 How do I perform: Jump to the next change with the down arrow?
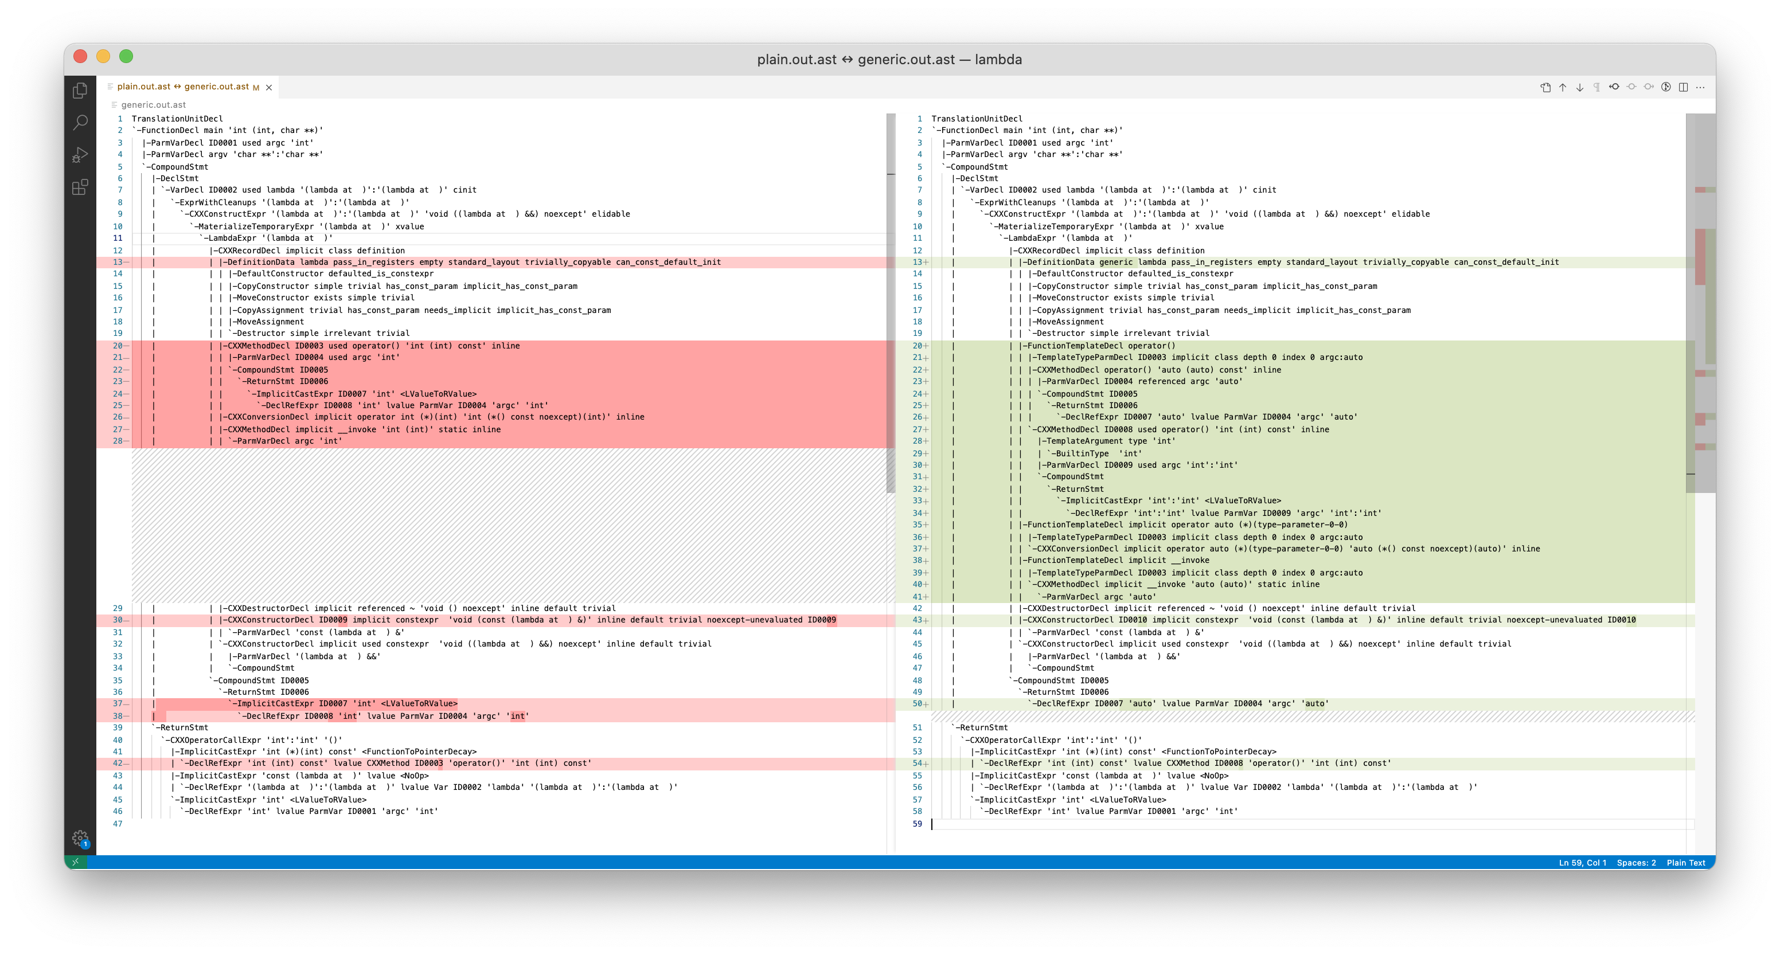coord(1580,88)
